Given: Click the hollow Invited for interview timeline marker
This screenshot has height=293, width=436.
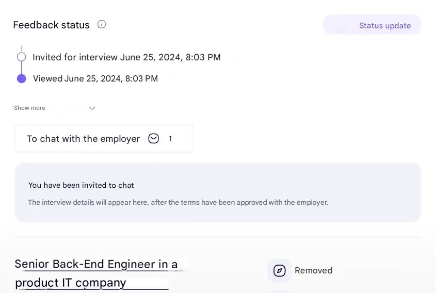Looking at the screenshot, I should (x=21, y=57).
